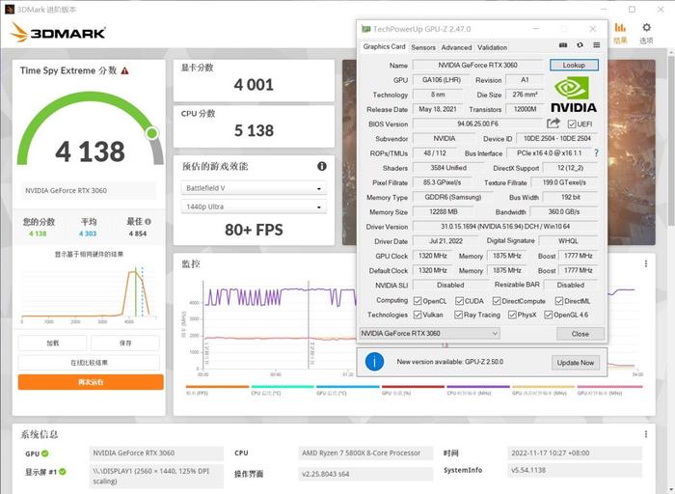Click the bus interface question mark
The image size is (675, 494).
[596, 152]
